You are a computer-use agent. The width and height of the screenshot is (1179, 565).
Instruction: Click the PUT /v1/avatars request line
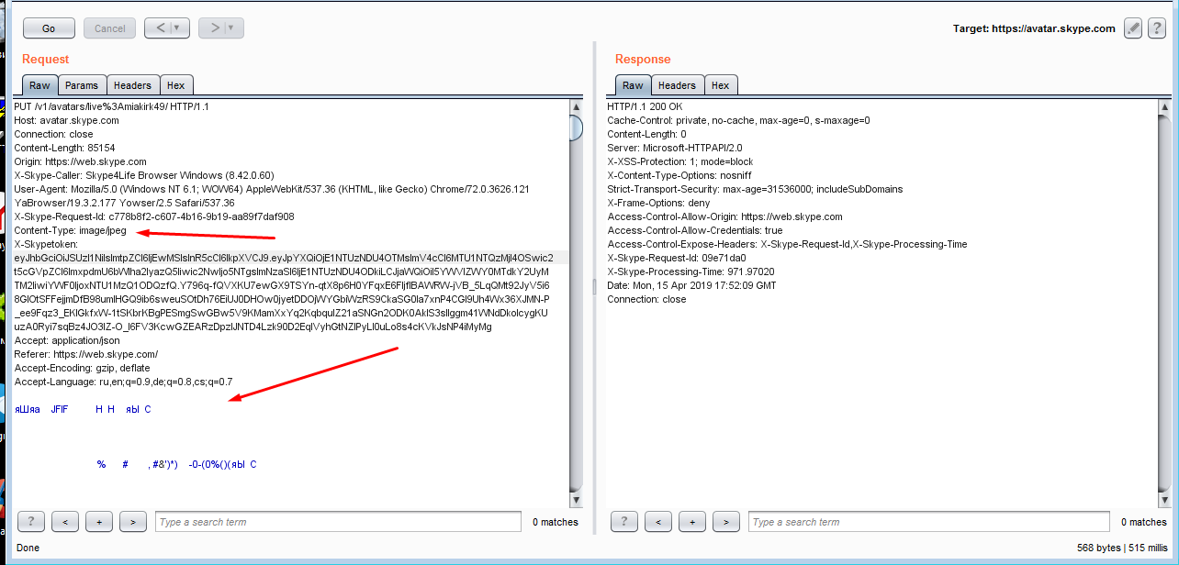pos(111,106)
